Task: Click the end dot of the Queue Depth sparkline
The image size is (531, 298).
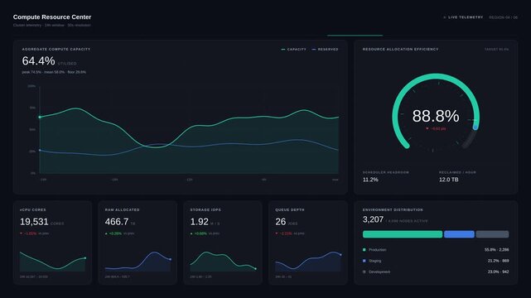Action: point(340,255)
